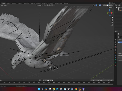Select rendered viewport shading

coord(111,5)
